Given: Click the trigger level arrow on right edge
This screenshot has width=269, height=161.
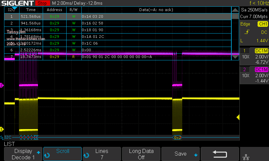Looking at the screenshot, I should (x=238, y=117).
